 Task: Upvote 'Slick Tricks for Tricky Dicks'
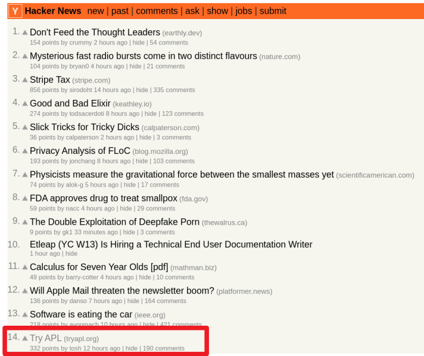[x=25, y=127]
